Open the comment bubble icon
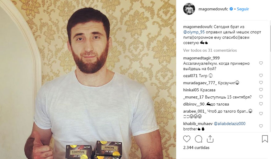The height and width of the screenshot is (159, 271). [x=198, y=139]
